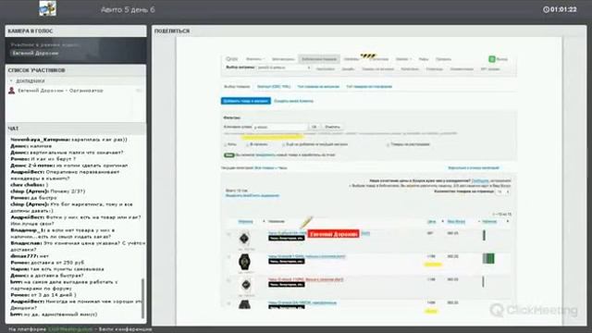Sort by the Ваш бонус column arrow
The image size is (592, 333).
coord(479,222)
